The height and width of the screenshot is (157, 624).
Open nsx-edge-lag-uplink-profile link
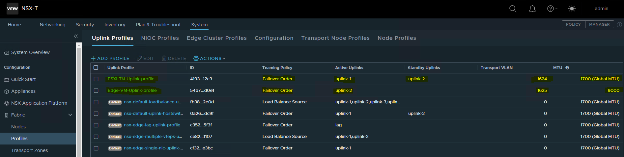(152, 125)
